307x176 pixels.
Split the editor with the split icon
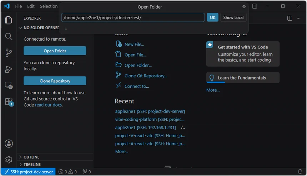tap(290, 18)
